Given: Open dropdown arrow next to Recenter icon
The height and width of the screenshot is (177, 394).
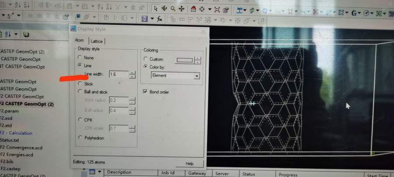Looking at the screenshot, I should pyautogui.click(x=210, y=10).
